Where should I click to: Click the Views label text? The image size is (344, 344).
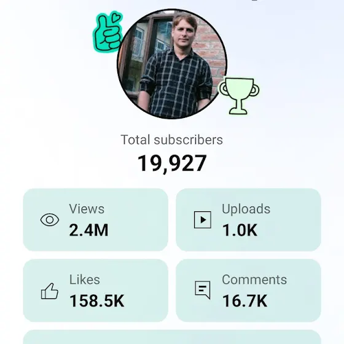87,209
